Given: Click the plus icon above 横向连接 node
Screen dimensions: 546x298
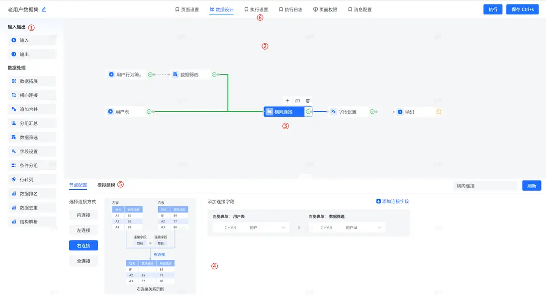Looking at the screenshot, I should pyautogui.click(x=287, y=101).
